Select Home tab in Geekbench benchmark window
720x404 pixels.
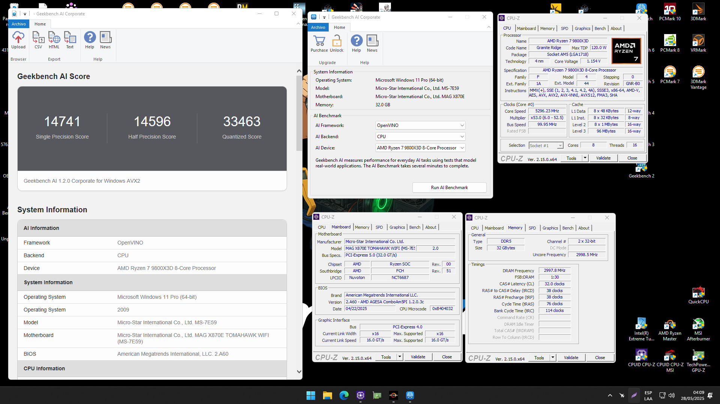340,27
